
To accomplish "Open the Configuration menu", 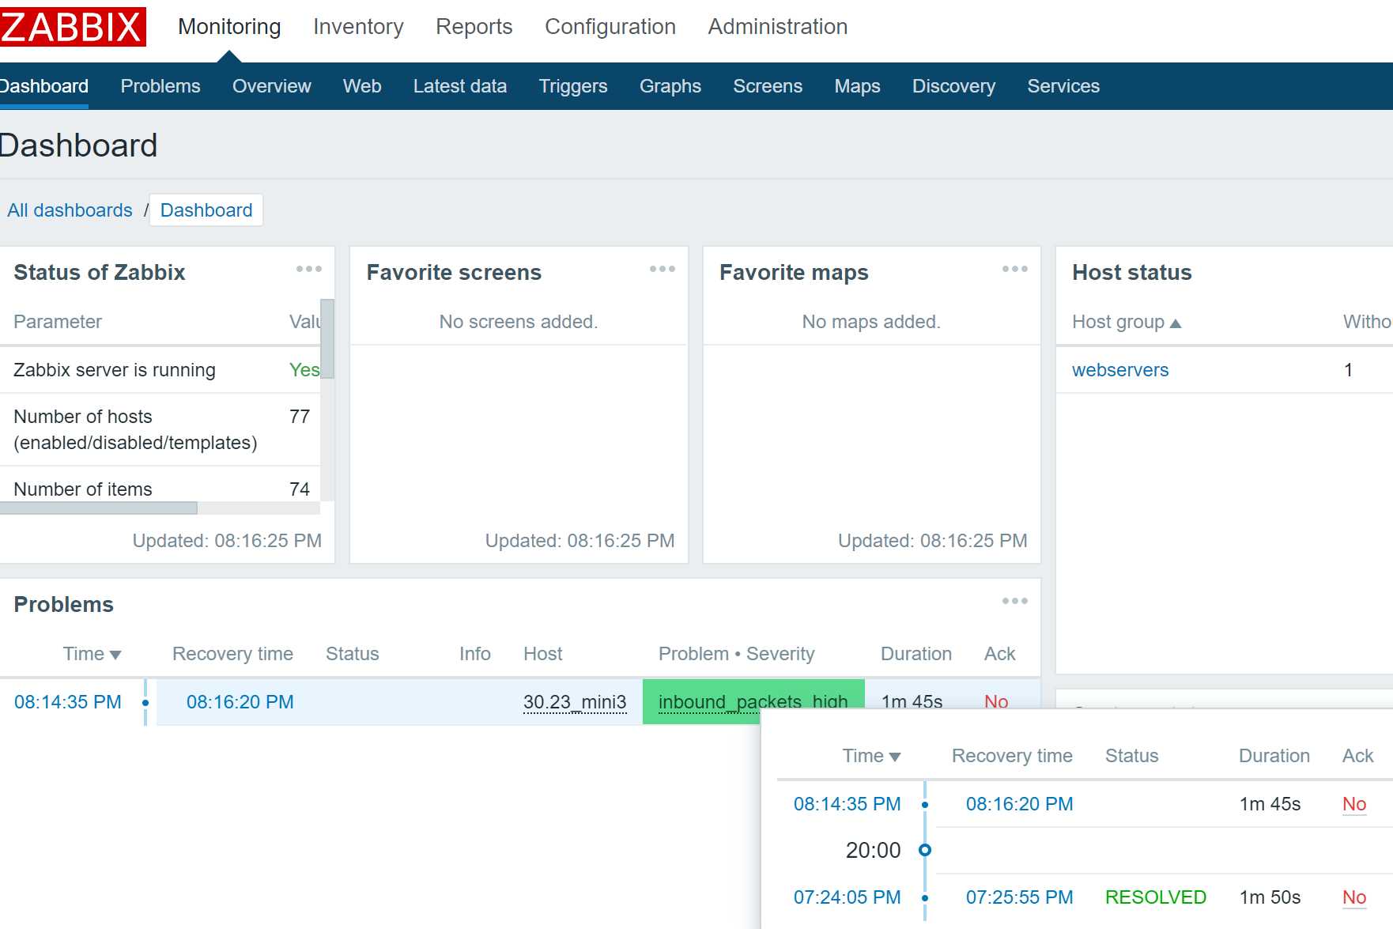I will (610, 27).
